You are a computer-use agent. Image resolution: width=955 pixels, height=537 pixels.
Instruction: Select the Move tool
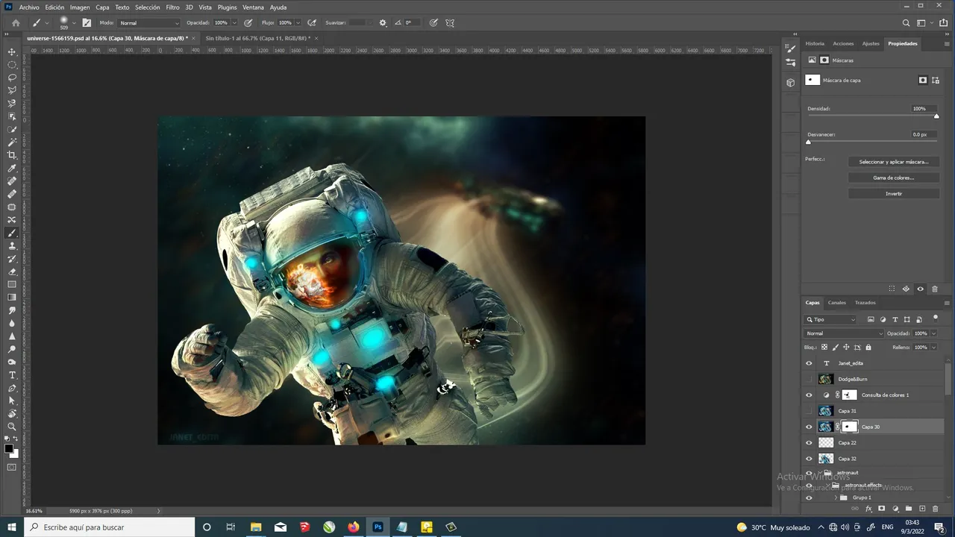point(12,51)
